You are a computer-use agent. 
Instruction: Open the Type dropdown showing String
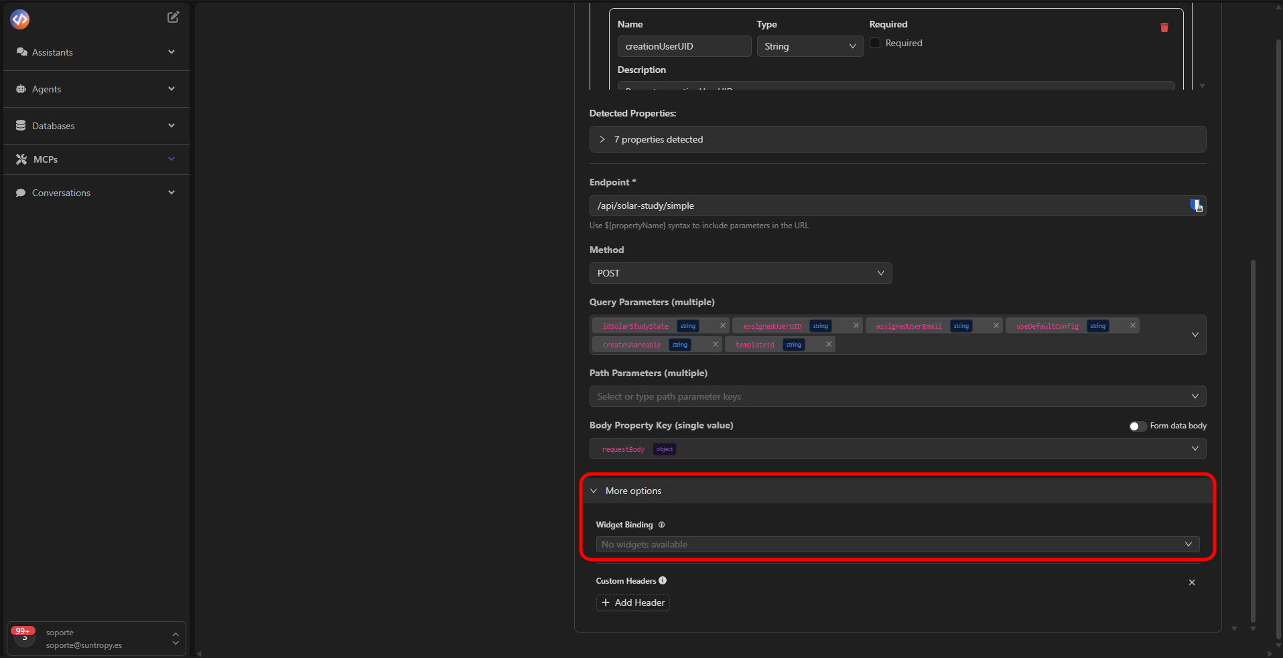click(810, 46)
